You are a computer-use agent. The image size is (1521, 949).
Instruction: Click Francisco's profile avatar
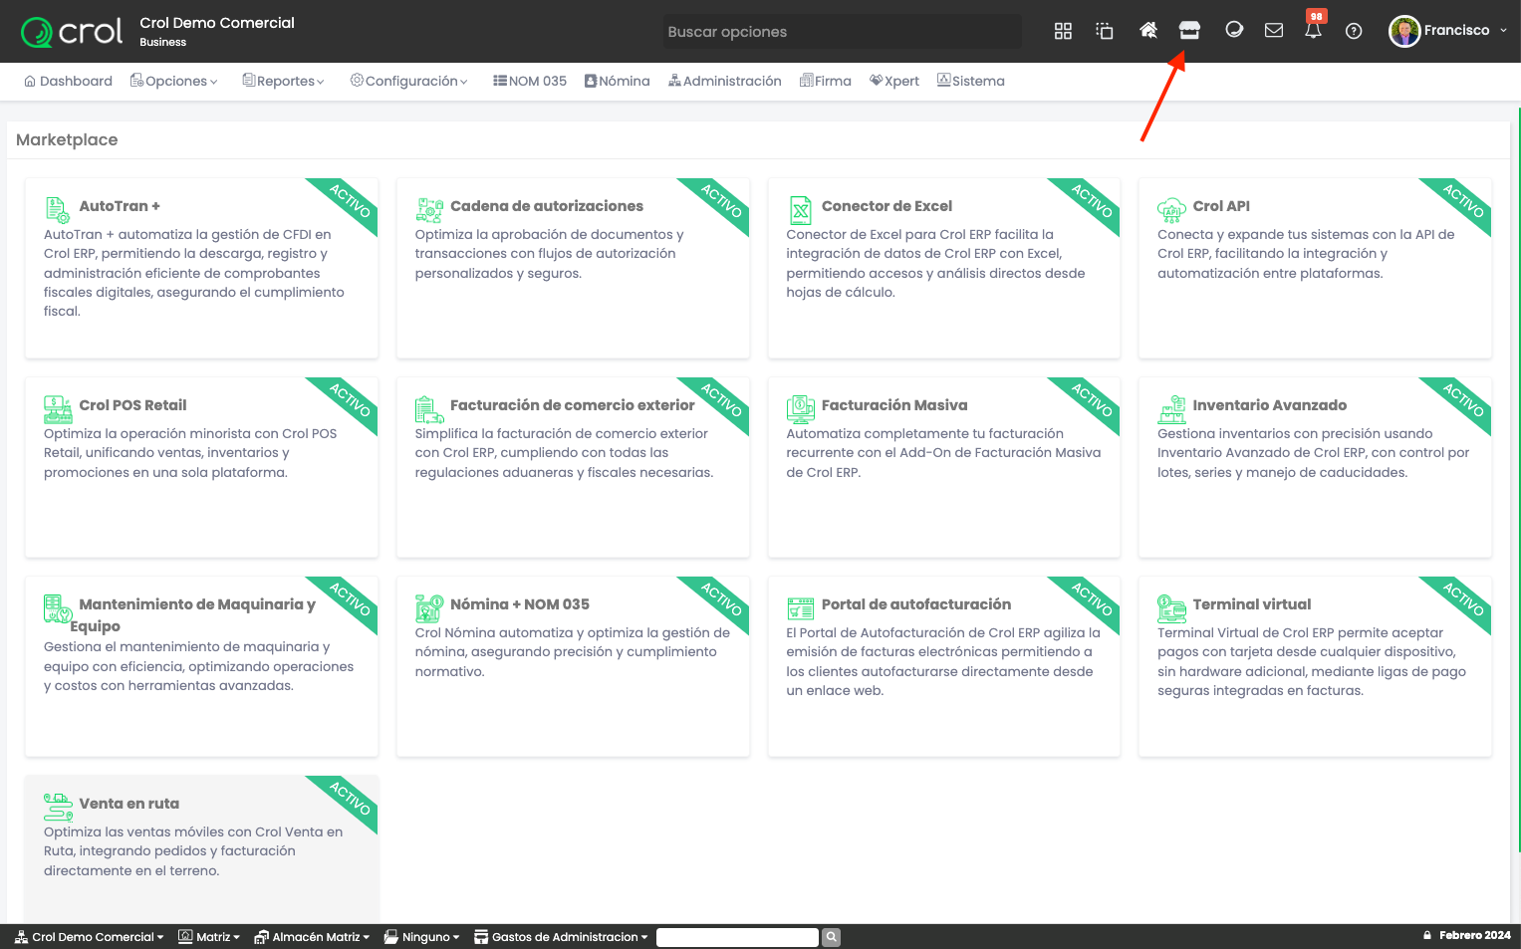click(x=1404, y=31)
